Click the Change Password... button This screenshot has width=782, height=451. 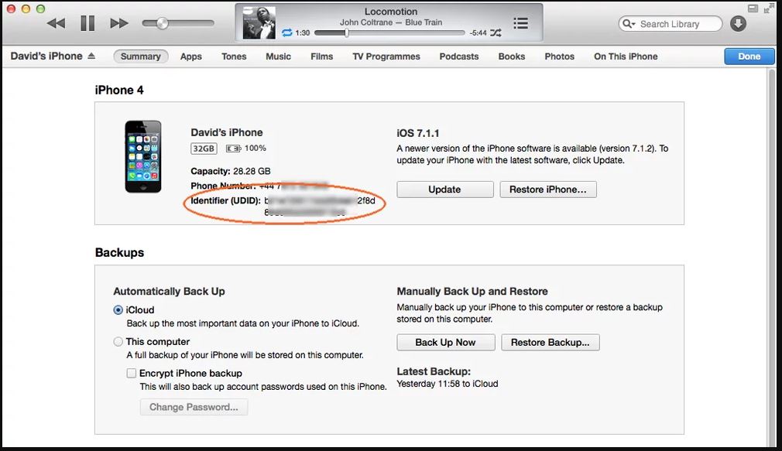(x=194, y=407)
